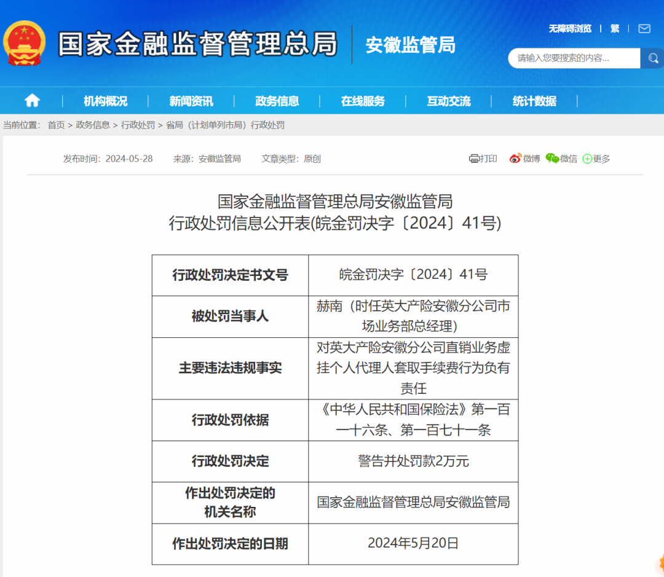This screenshot has width=664, height=577.
Task: Open the home icon in navigation bar
Action: 32,101
